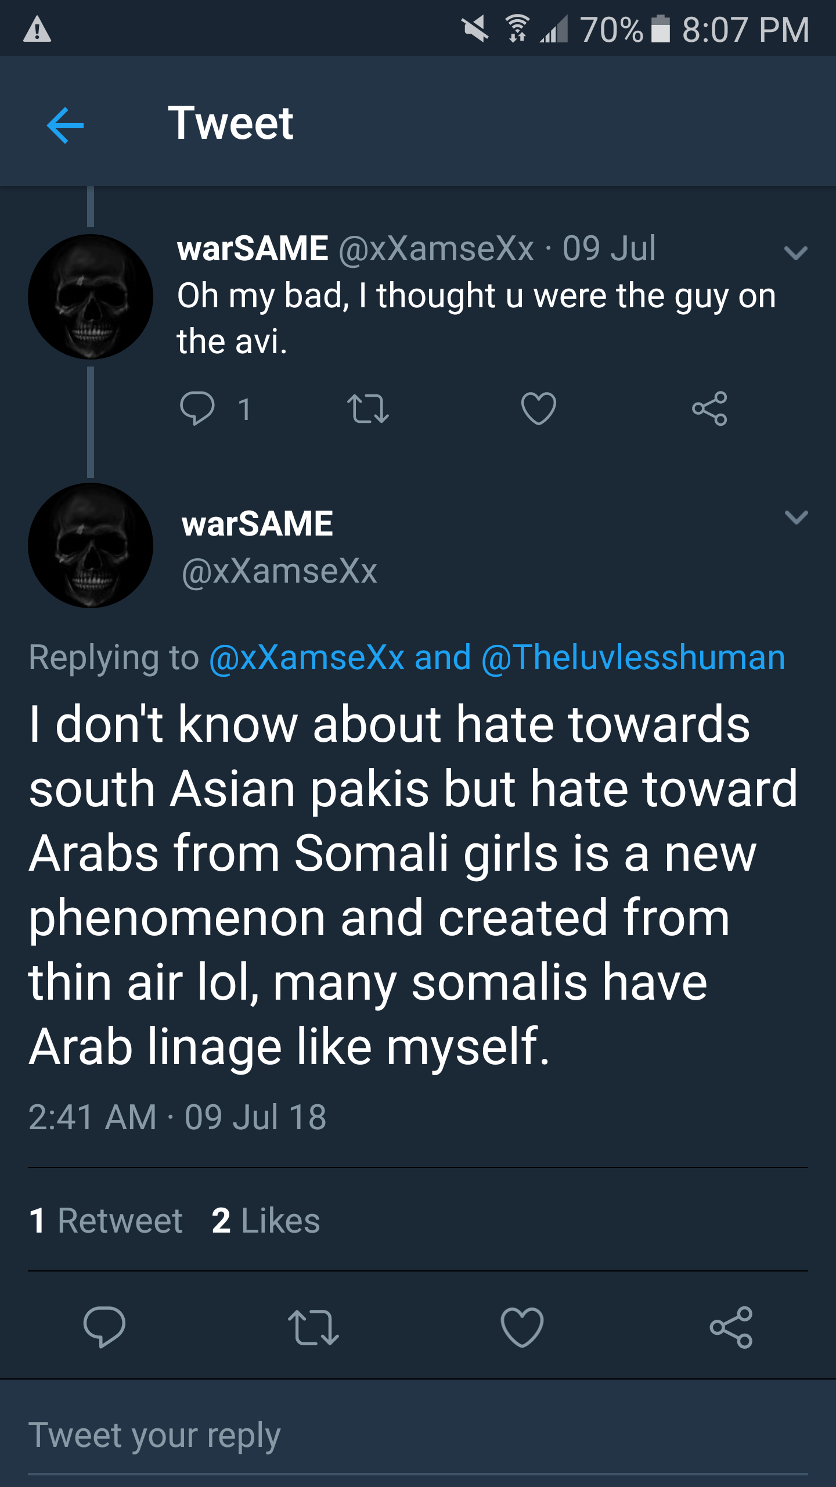Tap the warning triangle in status bar
836x1487 pixels.
[37, 30]
